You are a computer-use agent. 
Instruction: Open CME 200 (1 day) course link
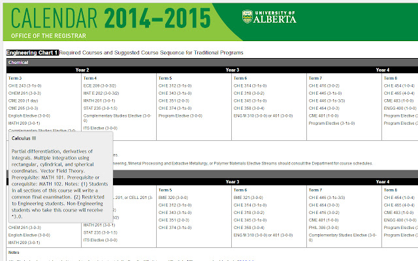(24, 100)
